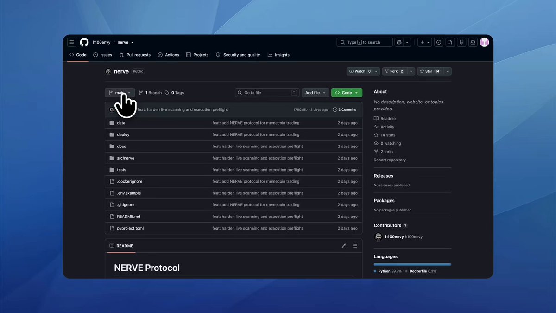556x313 pixels.
Task: Show README outline list icon
Action: tap(355, 246)
